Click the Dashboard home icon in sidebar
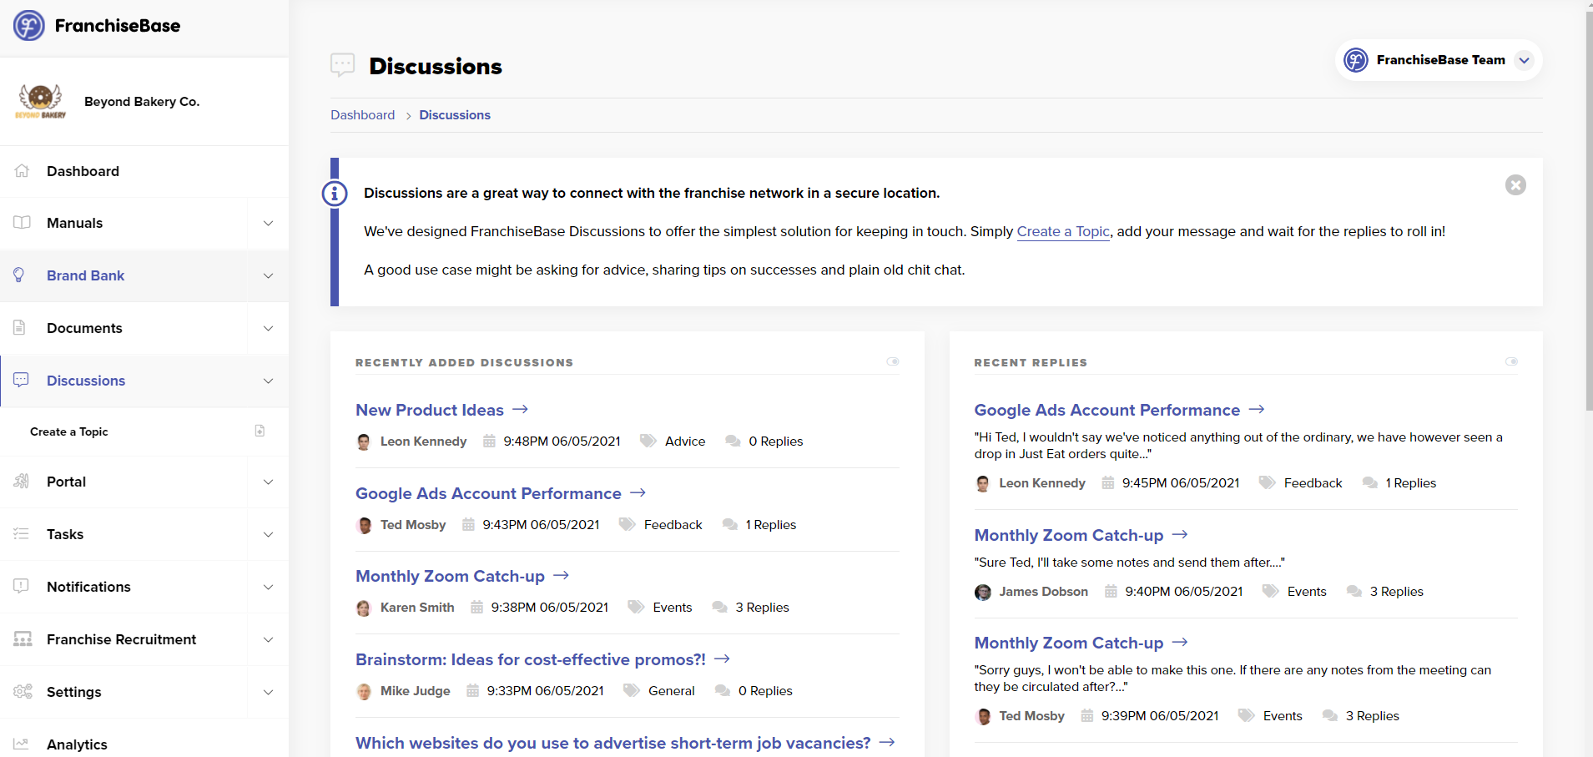 (22, 171)
